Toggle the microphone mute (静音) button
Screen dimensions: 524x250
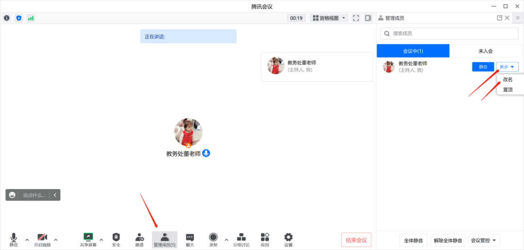14,237
